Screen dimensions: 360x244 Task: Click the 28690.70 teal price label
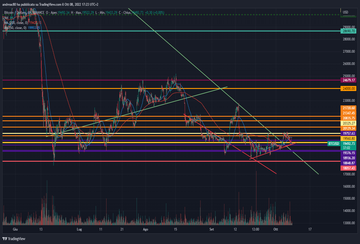349,31
